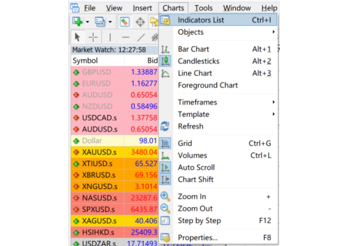Click the Candlesticks menu icon
Screen dimensions: 360x246
(165, 61)
